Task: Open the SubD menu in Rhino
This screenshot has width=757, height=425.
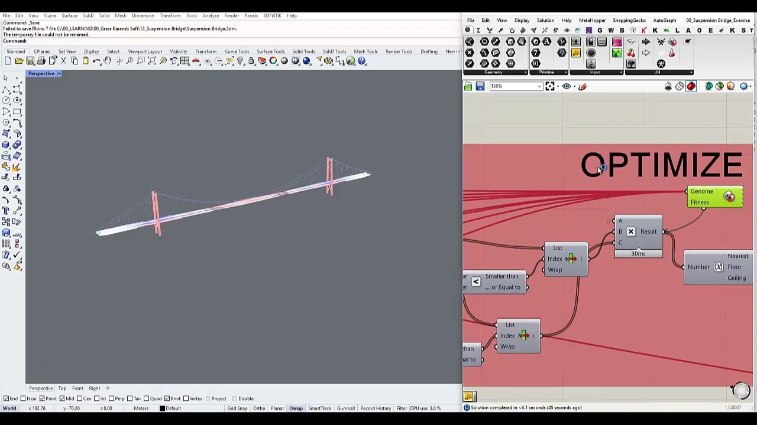Action: 88,15
